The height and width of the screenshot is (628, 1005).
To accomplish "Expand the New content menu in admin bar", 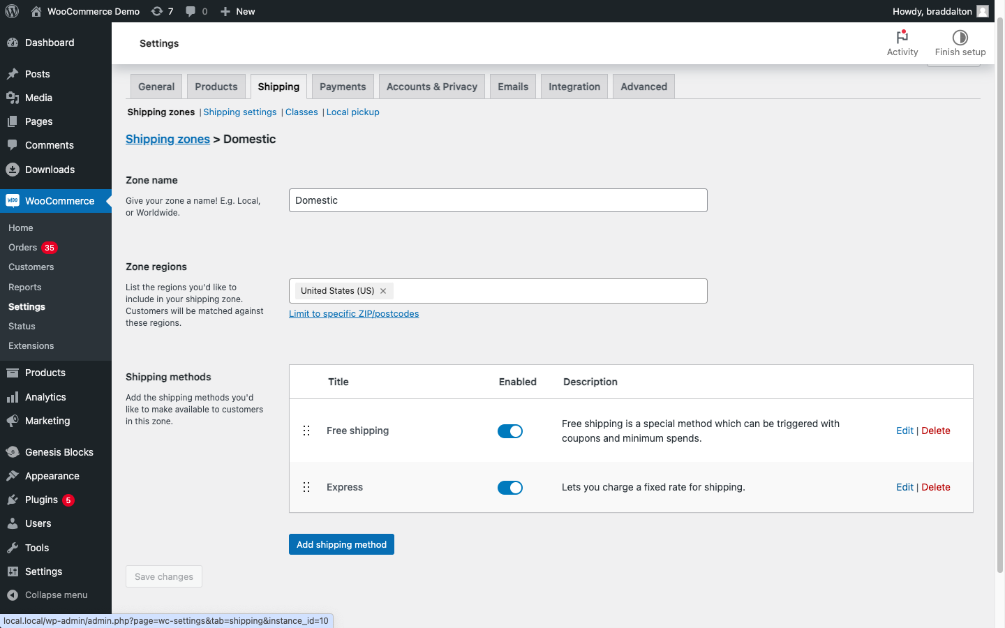I will point(238,11).
